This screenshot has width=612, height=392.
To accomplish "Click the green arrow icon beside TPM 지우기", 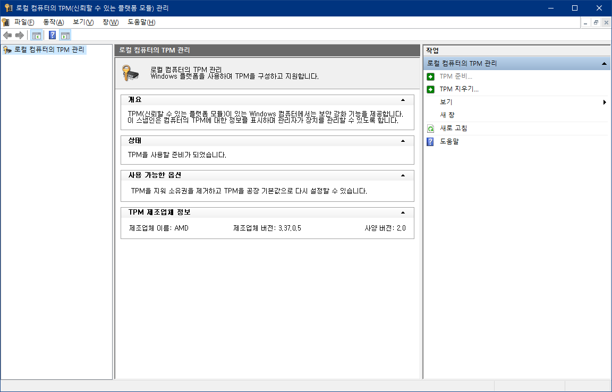I will click(x=431, y=89).
